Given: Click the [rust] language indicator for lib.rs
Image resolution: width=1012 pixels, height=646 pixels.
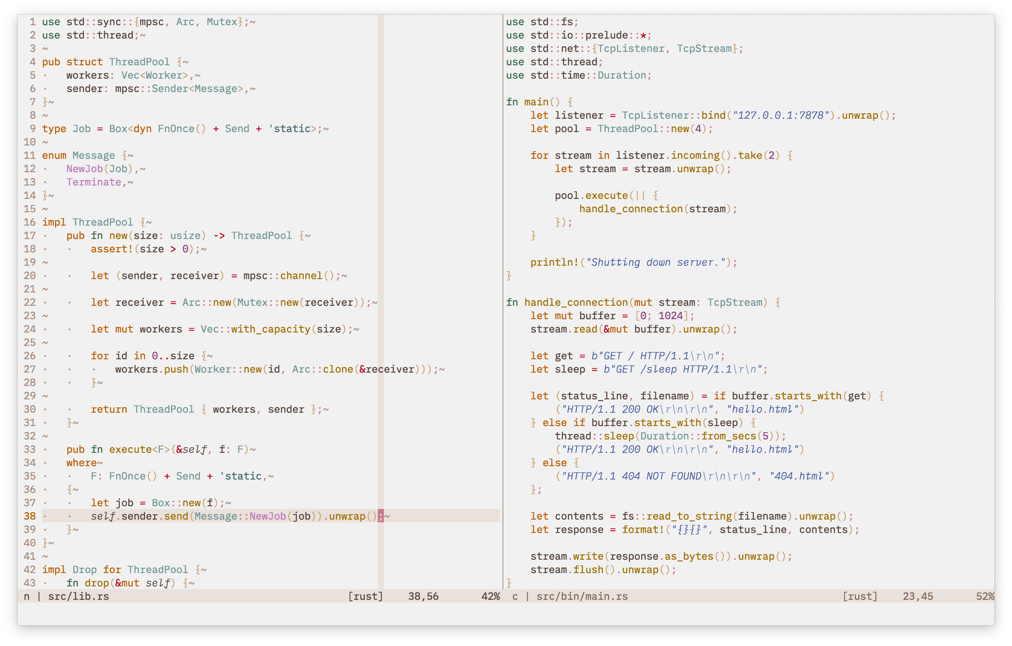Looking at the screenshot, I should coord(365,596).
